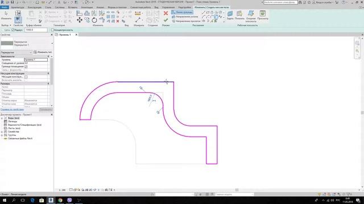
Task: Click the Reference Plane icon
Action: click(251, 16)
